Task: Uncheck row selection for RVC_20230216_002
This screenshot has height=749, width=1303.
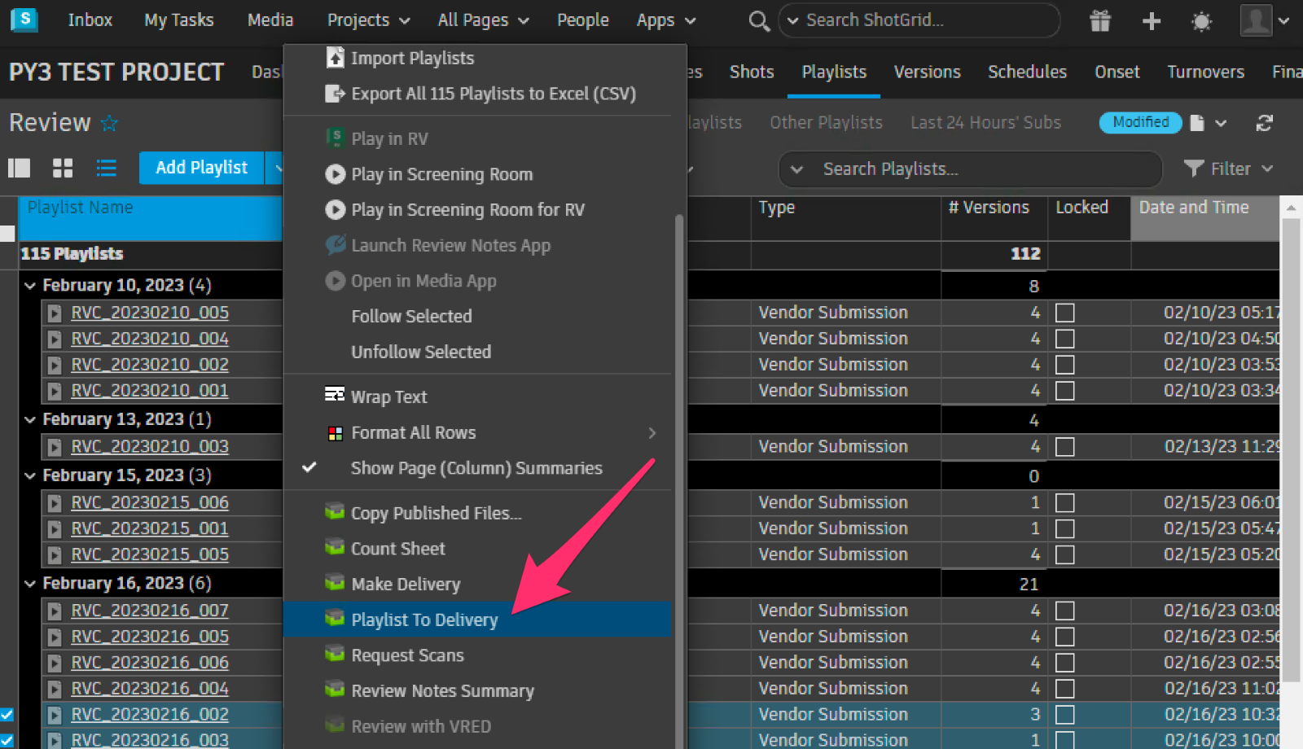Action: pyautogui.click(x=7, y=715)
